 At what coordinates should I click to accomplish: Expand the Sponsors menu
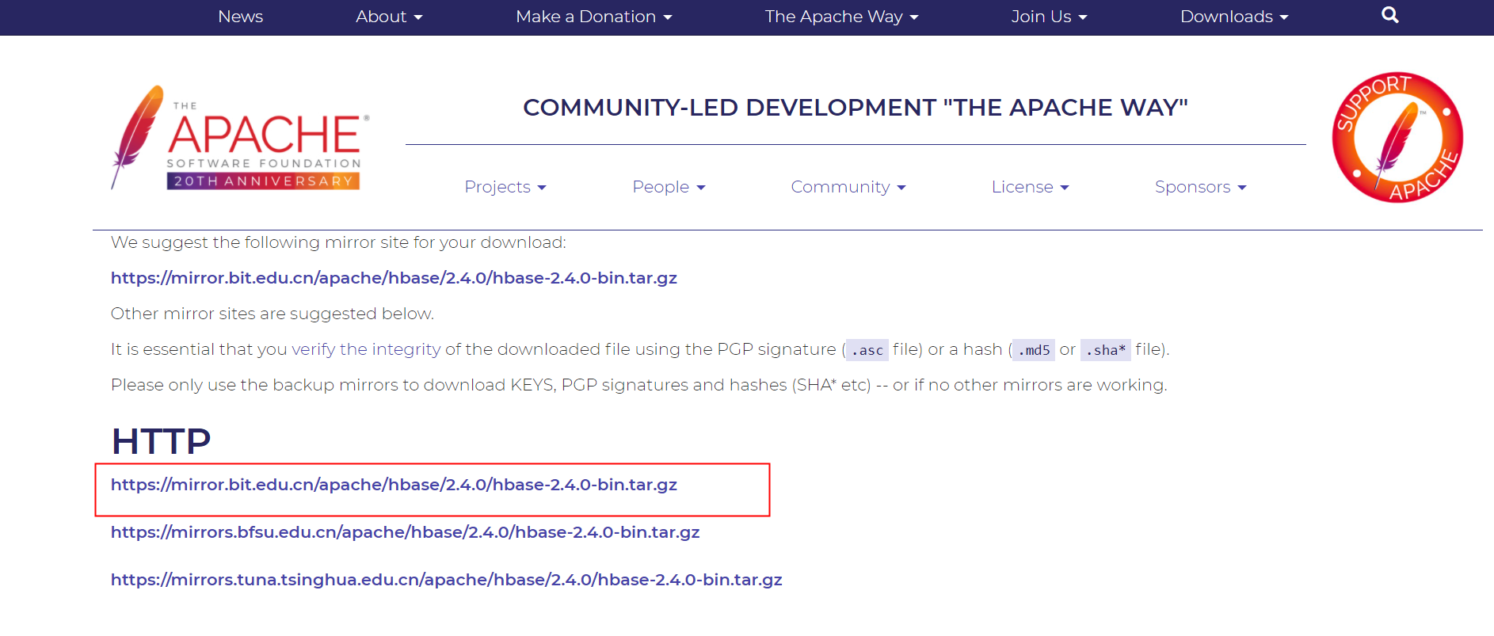(1201, 187)
